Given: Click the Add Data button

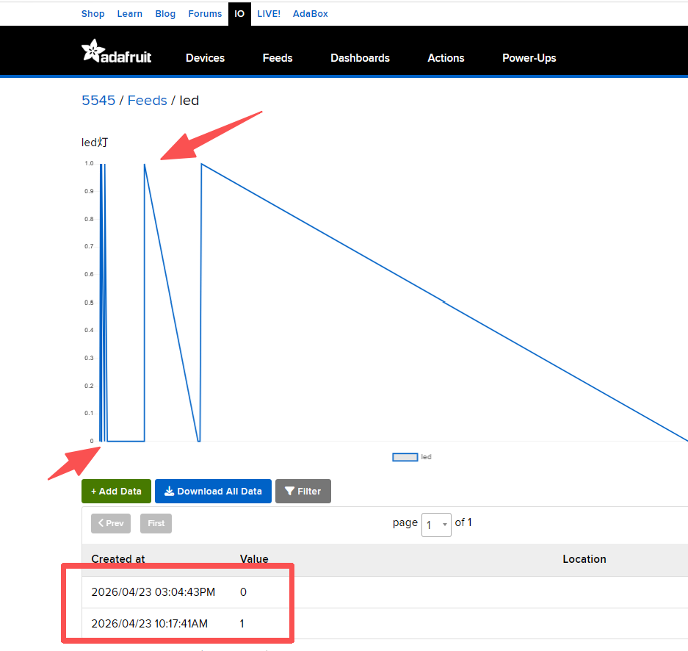Looking at the screenshot, I should coord(116,492).
